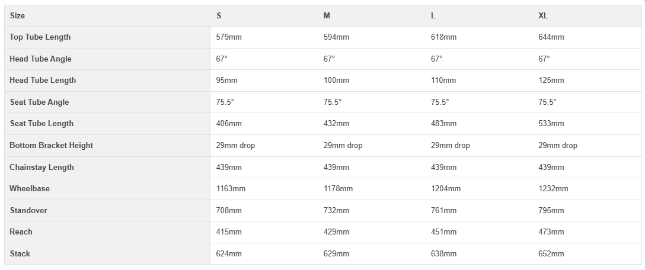645x270 pixels.
Task: Click the Seat Tube Angle row label
Action: pyautogui.click(x=39, y=102)
